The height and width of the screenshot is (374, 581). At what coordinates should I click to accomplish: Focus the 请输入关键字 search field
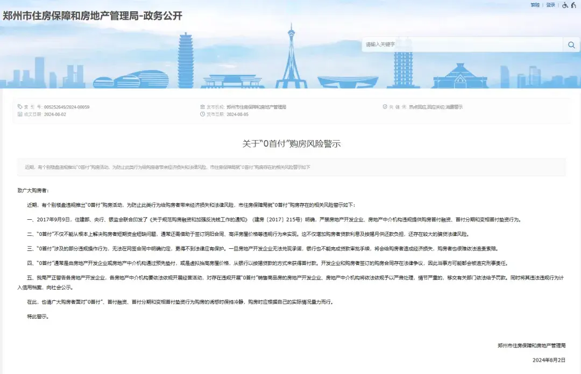click(462, 45)
